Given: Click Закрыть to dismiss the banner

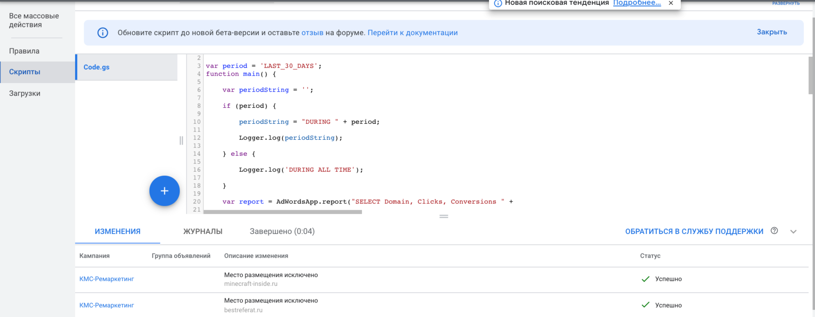Looking at the screenshot, I should pos(772,32).
